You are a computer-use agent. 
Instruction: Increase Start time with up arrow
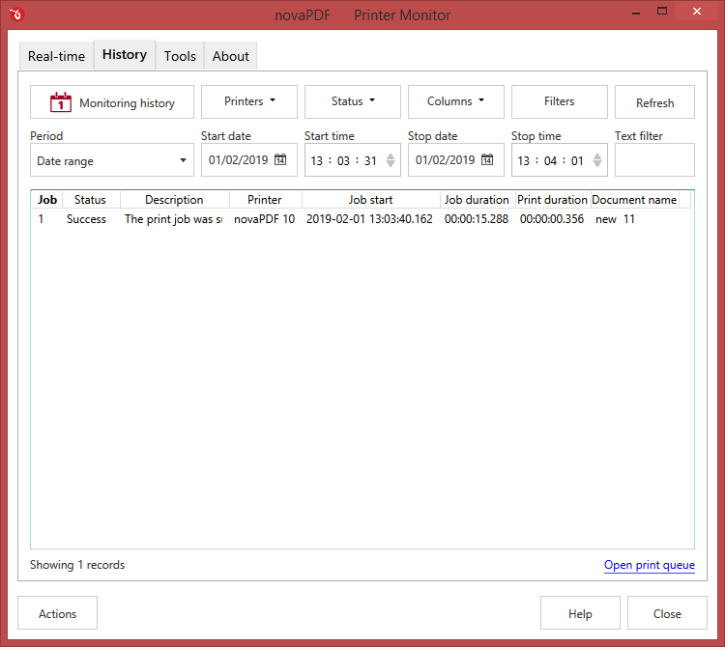click(x=391, y=156)
